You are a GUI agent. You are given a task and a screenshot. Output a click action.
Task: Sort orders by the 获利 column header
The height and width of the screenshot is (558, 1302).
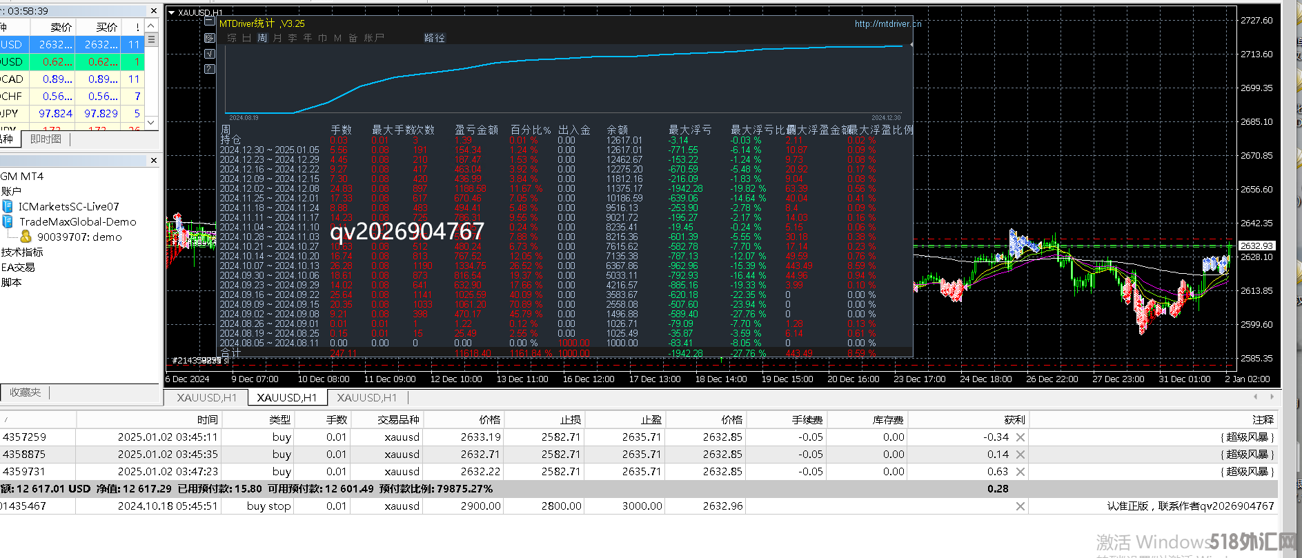point(1014,419)
